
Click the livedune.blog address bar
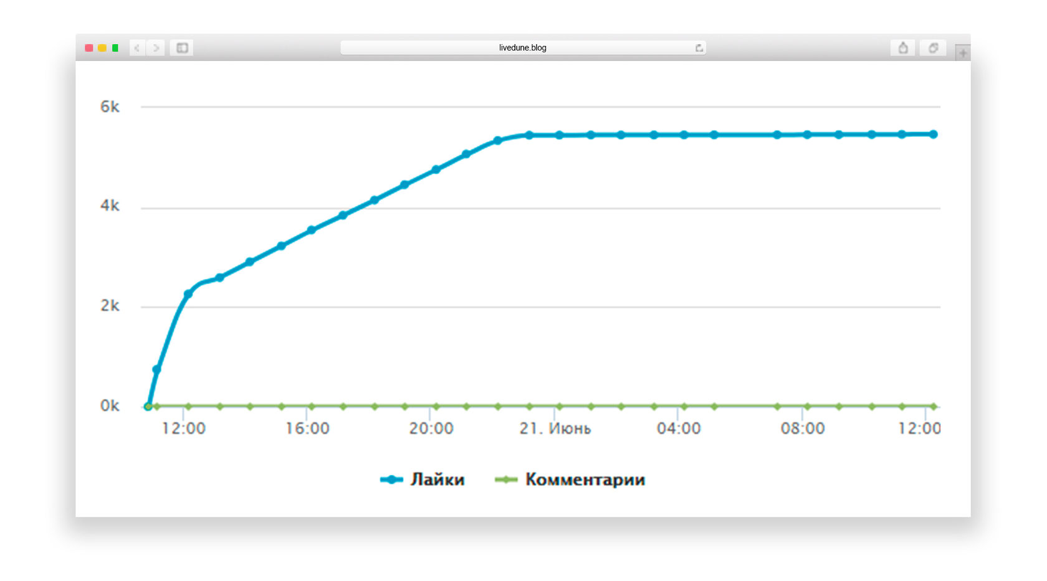(522, 48)
